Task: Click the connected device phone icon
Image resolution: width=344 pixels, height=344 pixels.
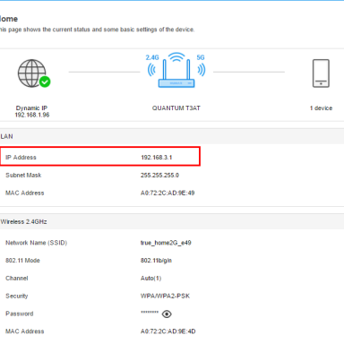Action: (321, 73)
